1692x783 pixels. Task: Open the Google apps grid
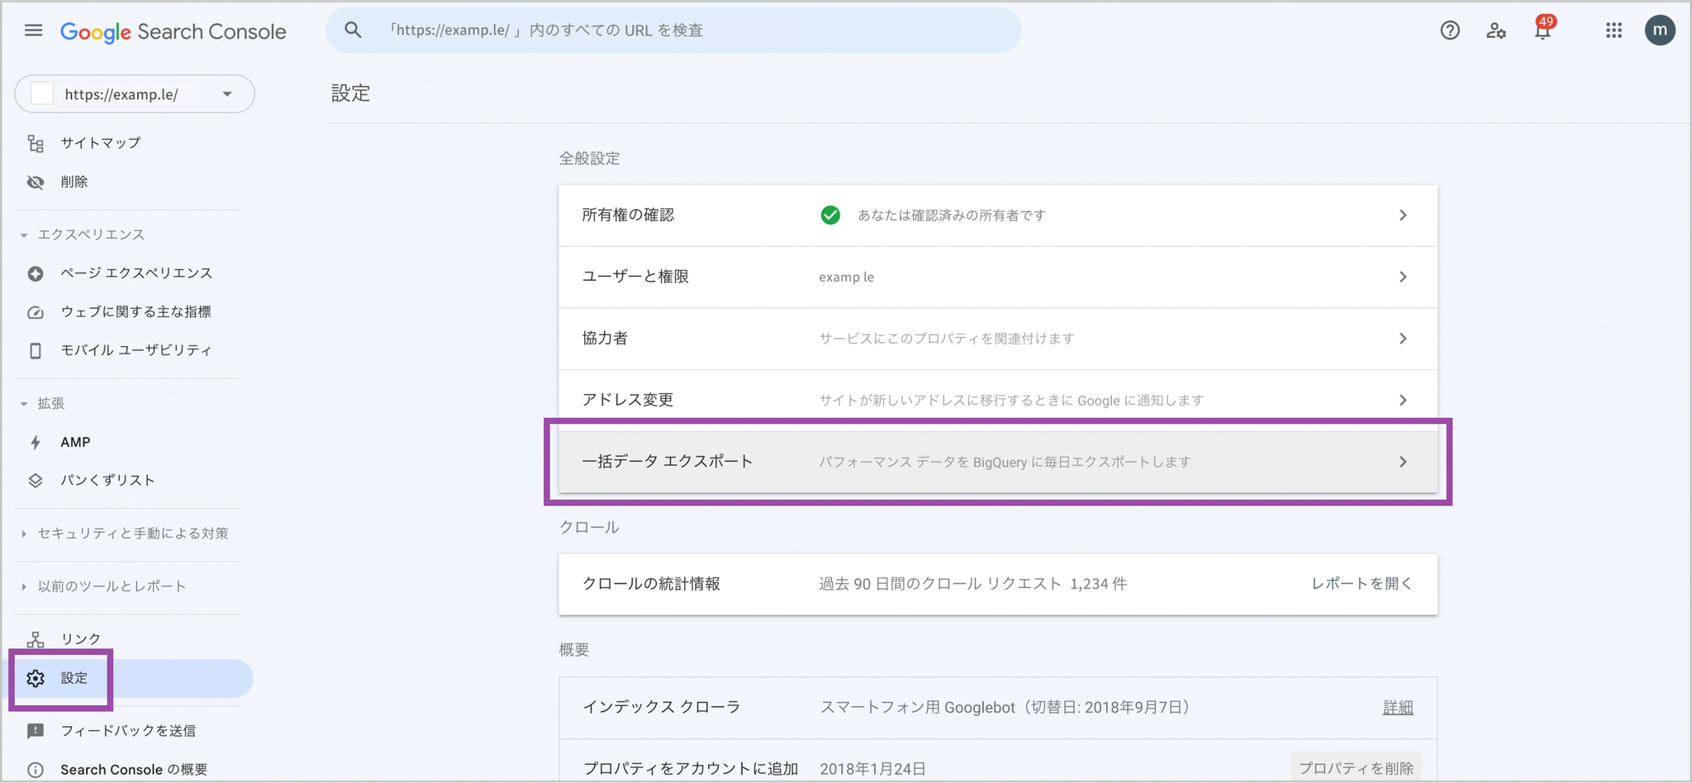coord(1614,31)
